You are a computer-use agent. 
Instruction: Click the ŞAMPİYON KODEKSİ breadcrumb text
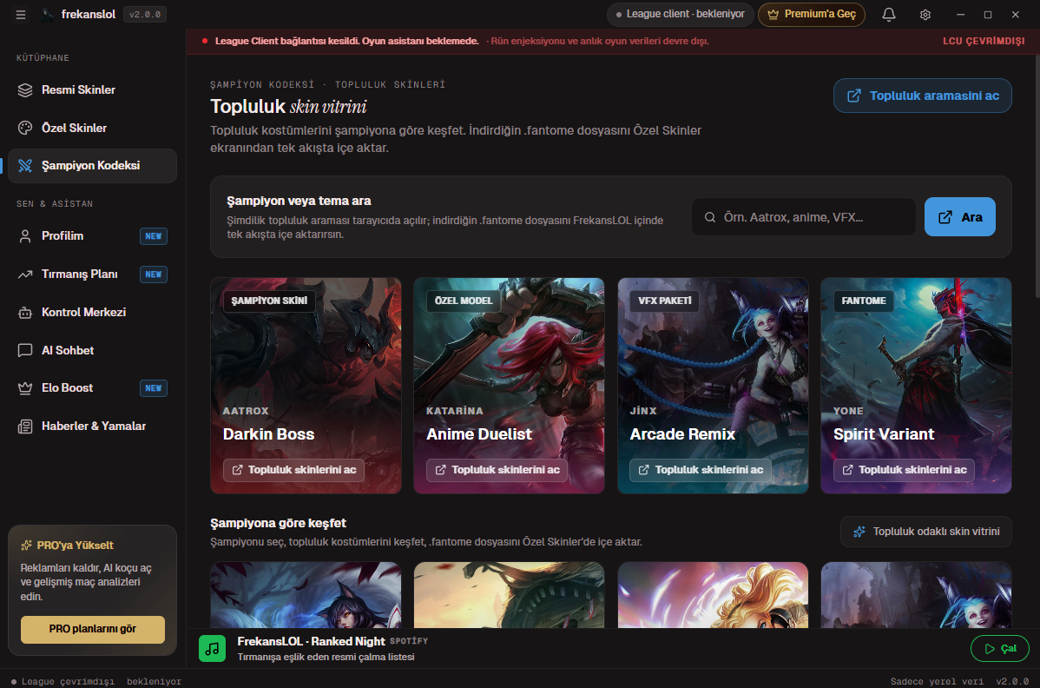(262, 84)
